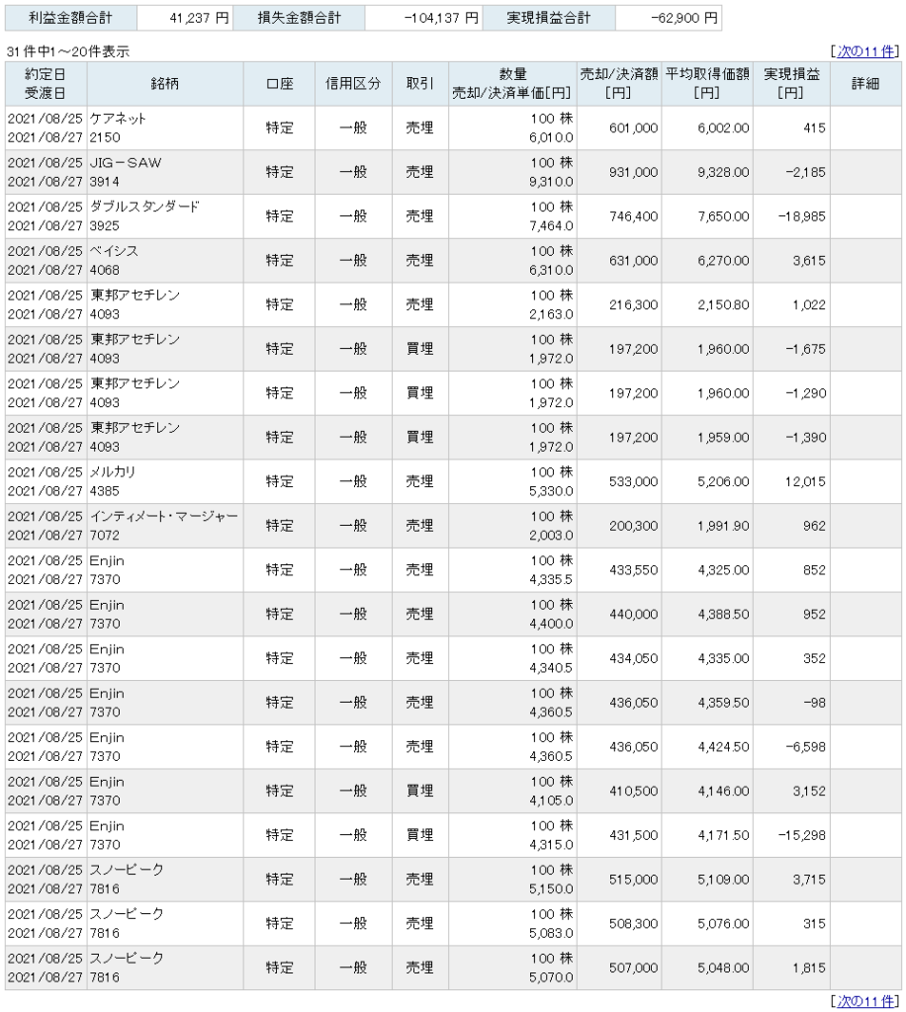Select average cost 5,206.00
Image resolution: width=906 pixels, height=1012 pixels.
point(723,482)
